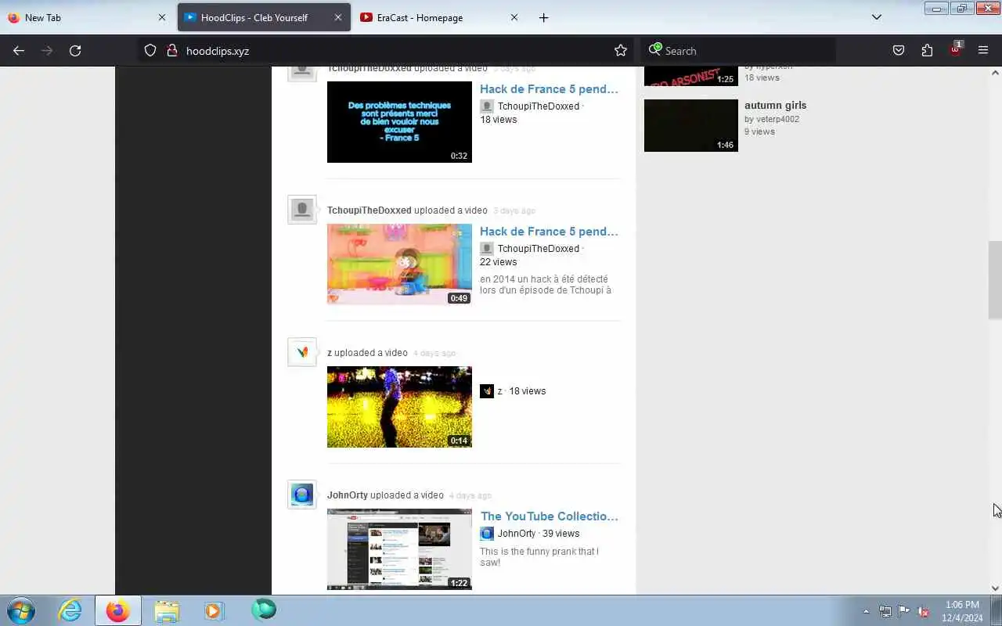Switch to the New Tab tab
Screen dimensions: 1002x626
point(86,17)
